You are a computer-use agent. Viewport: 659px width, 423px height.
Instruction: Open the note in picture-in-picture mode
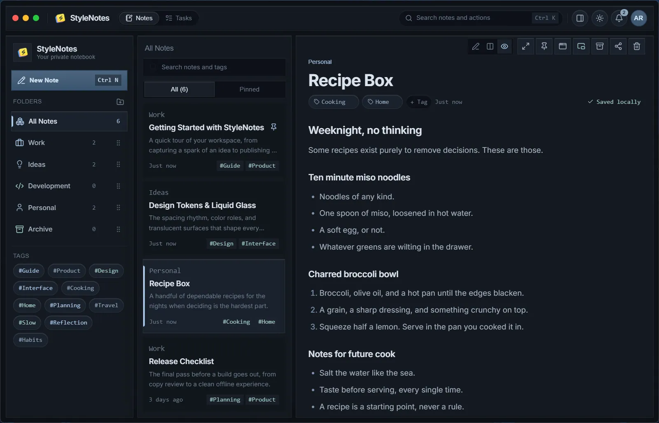[x=581, y=46]
